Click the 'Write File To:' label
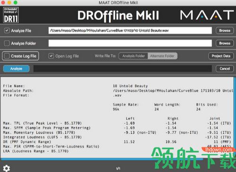Image resolution: width=236 pixels, height=172 pixels. click(105, 56)
